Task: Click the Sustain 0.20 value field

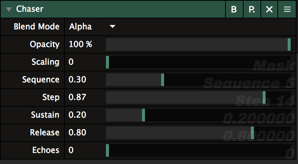Action: (x=78, y=115)
